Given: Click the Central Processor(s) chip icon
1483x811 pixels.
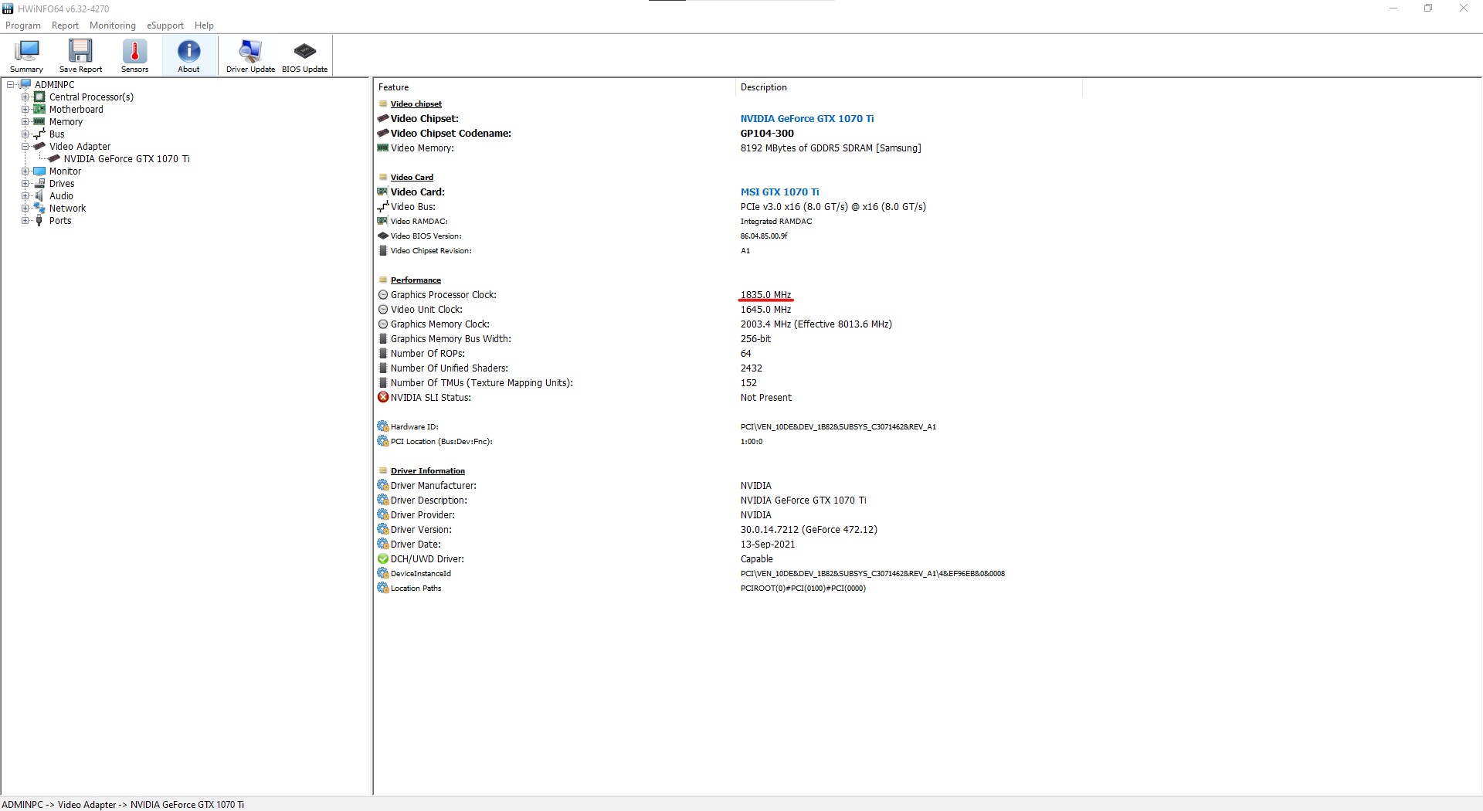Looking at the screenshot, I should [39, 97].
